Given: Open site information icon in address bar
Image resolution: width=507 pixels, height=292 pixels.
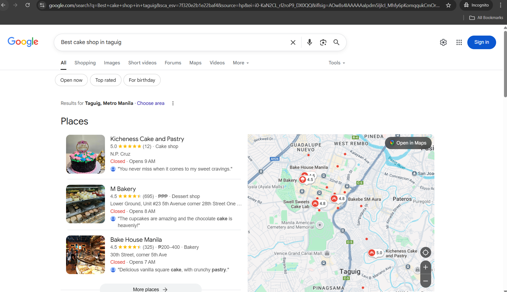Looking at the screenshot, I should point(42,5).
